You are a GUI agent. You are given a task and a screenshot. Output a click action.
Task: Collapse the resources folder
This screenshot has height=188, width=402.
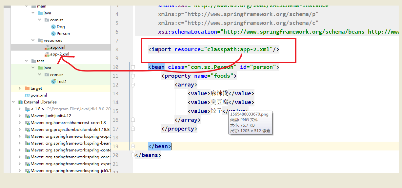coord(33,40)
